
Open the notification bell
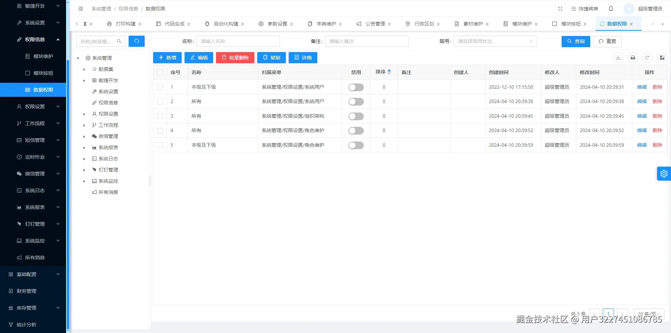(x=611, y=9)
